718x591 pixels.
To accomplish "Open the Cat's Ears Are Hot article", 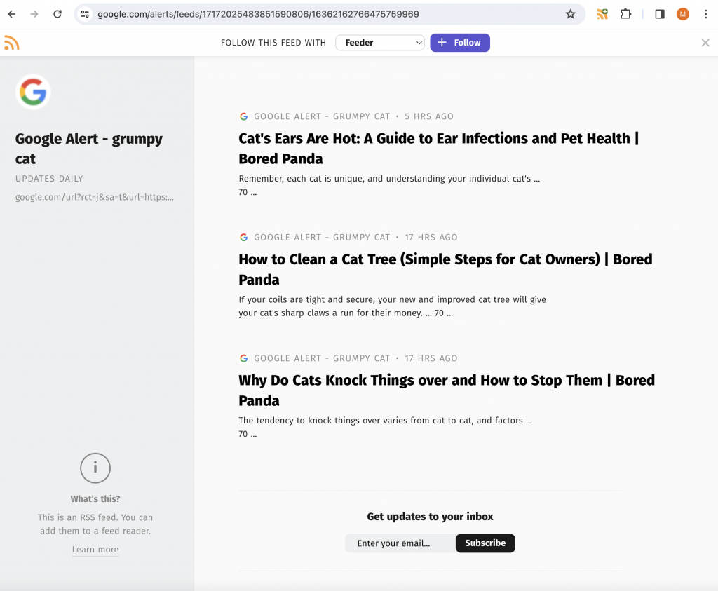I will (439, 149).
